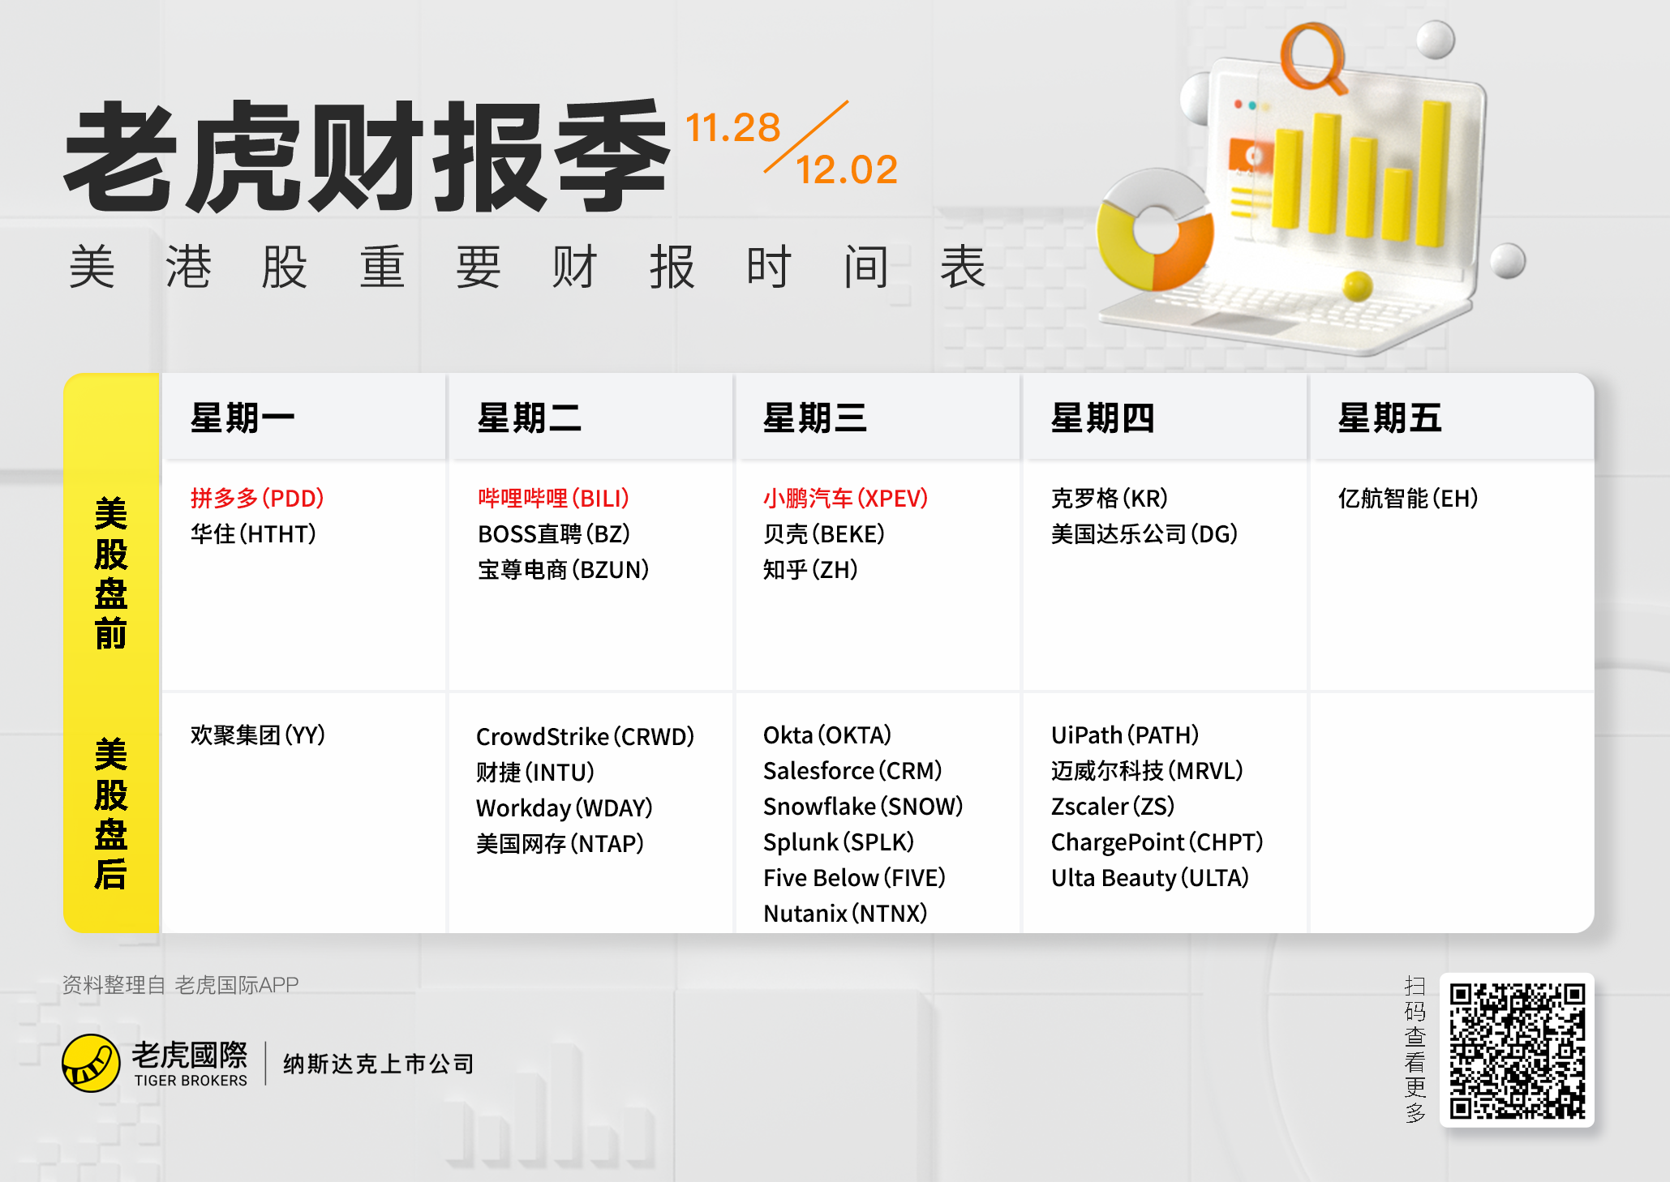This screenshot has height=1182, width=1670.
Task: Click the 老虎國際 TIGER BROKERS wordmark
Action: (191, 1063)
